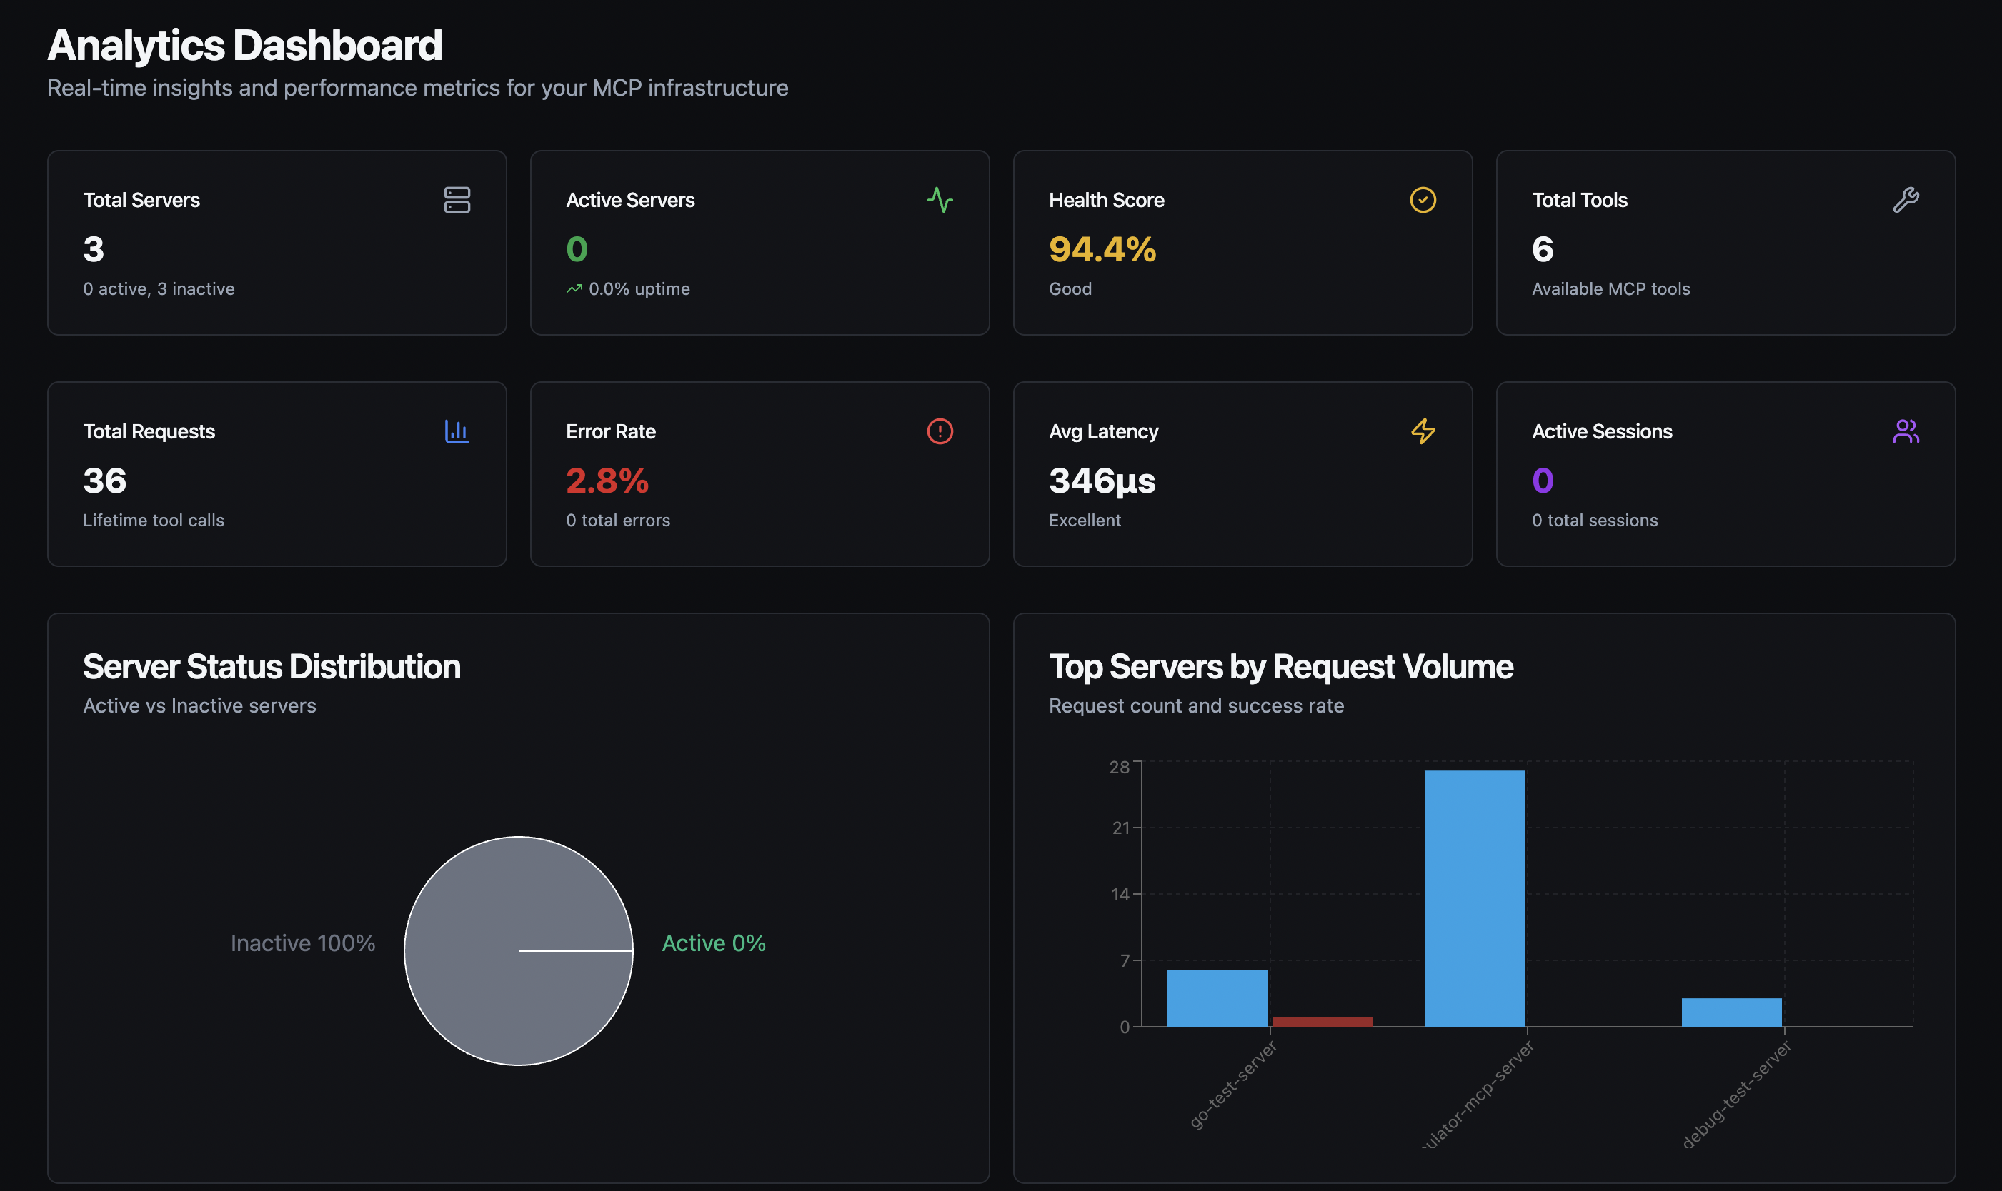
Task: Click the Analytics Dashboard heading
Action: [245, 45]
